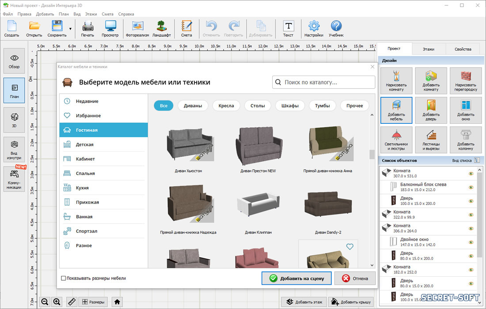Open the Справка menu
486x309 pixels.
tap(126, 14)
